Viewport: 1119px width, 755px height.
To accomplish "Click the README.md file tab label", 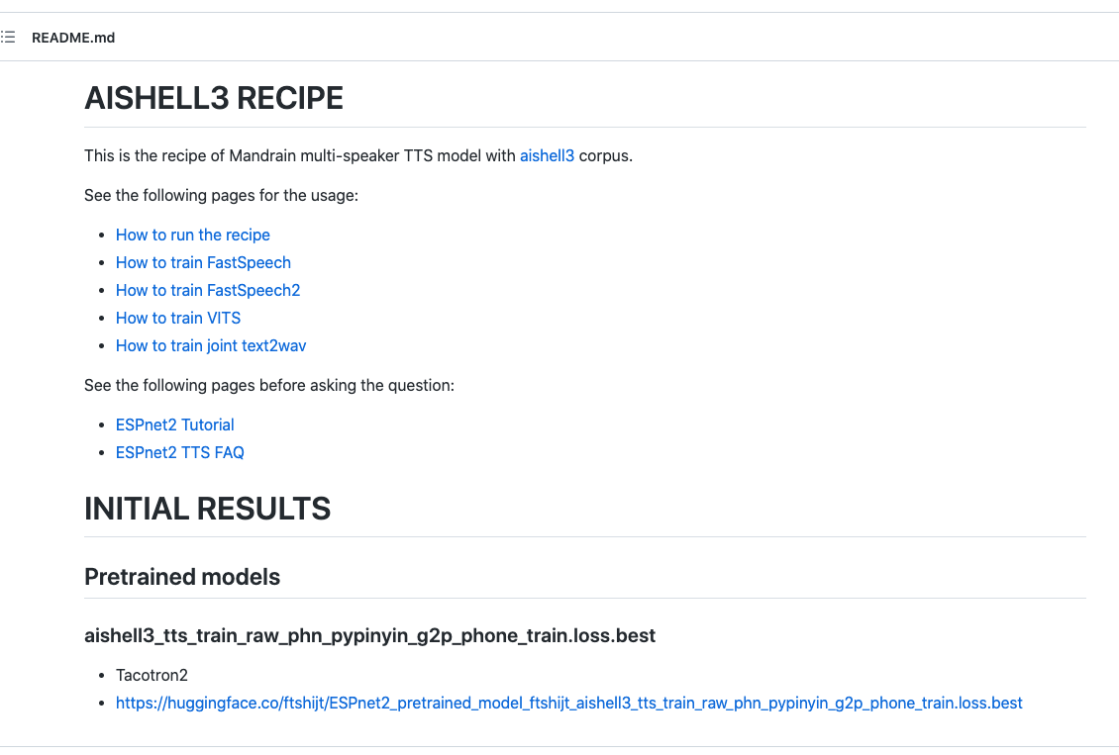I will 72,38.
